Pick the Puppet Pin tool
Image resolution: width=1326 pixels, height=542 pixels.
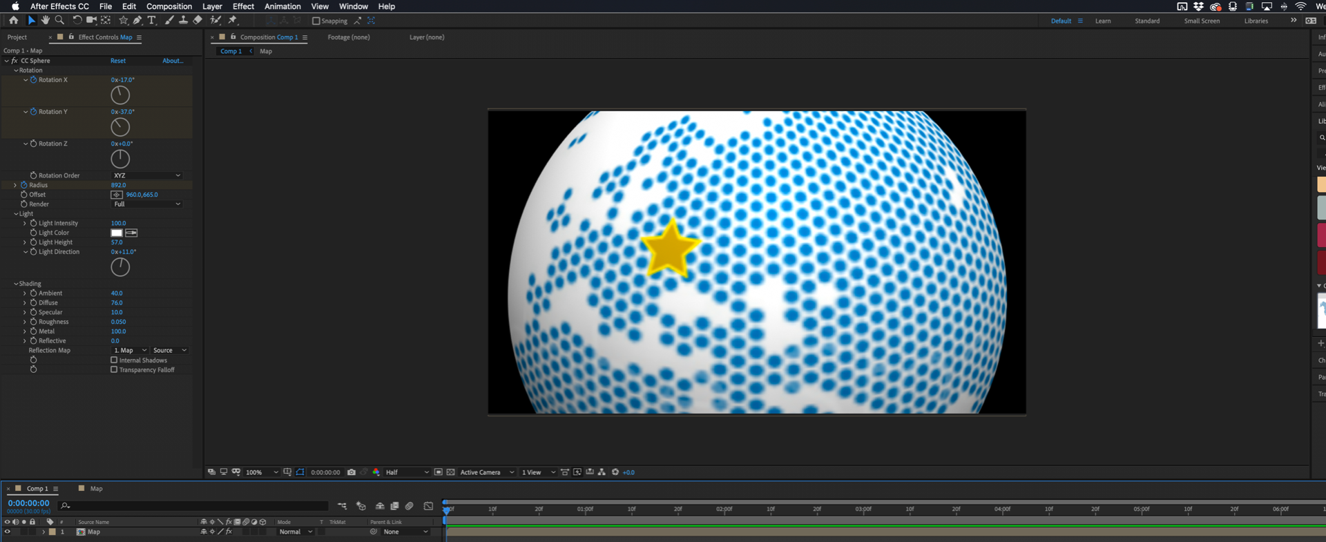[x=233, y=21]
